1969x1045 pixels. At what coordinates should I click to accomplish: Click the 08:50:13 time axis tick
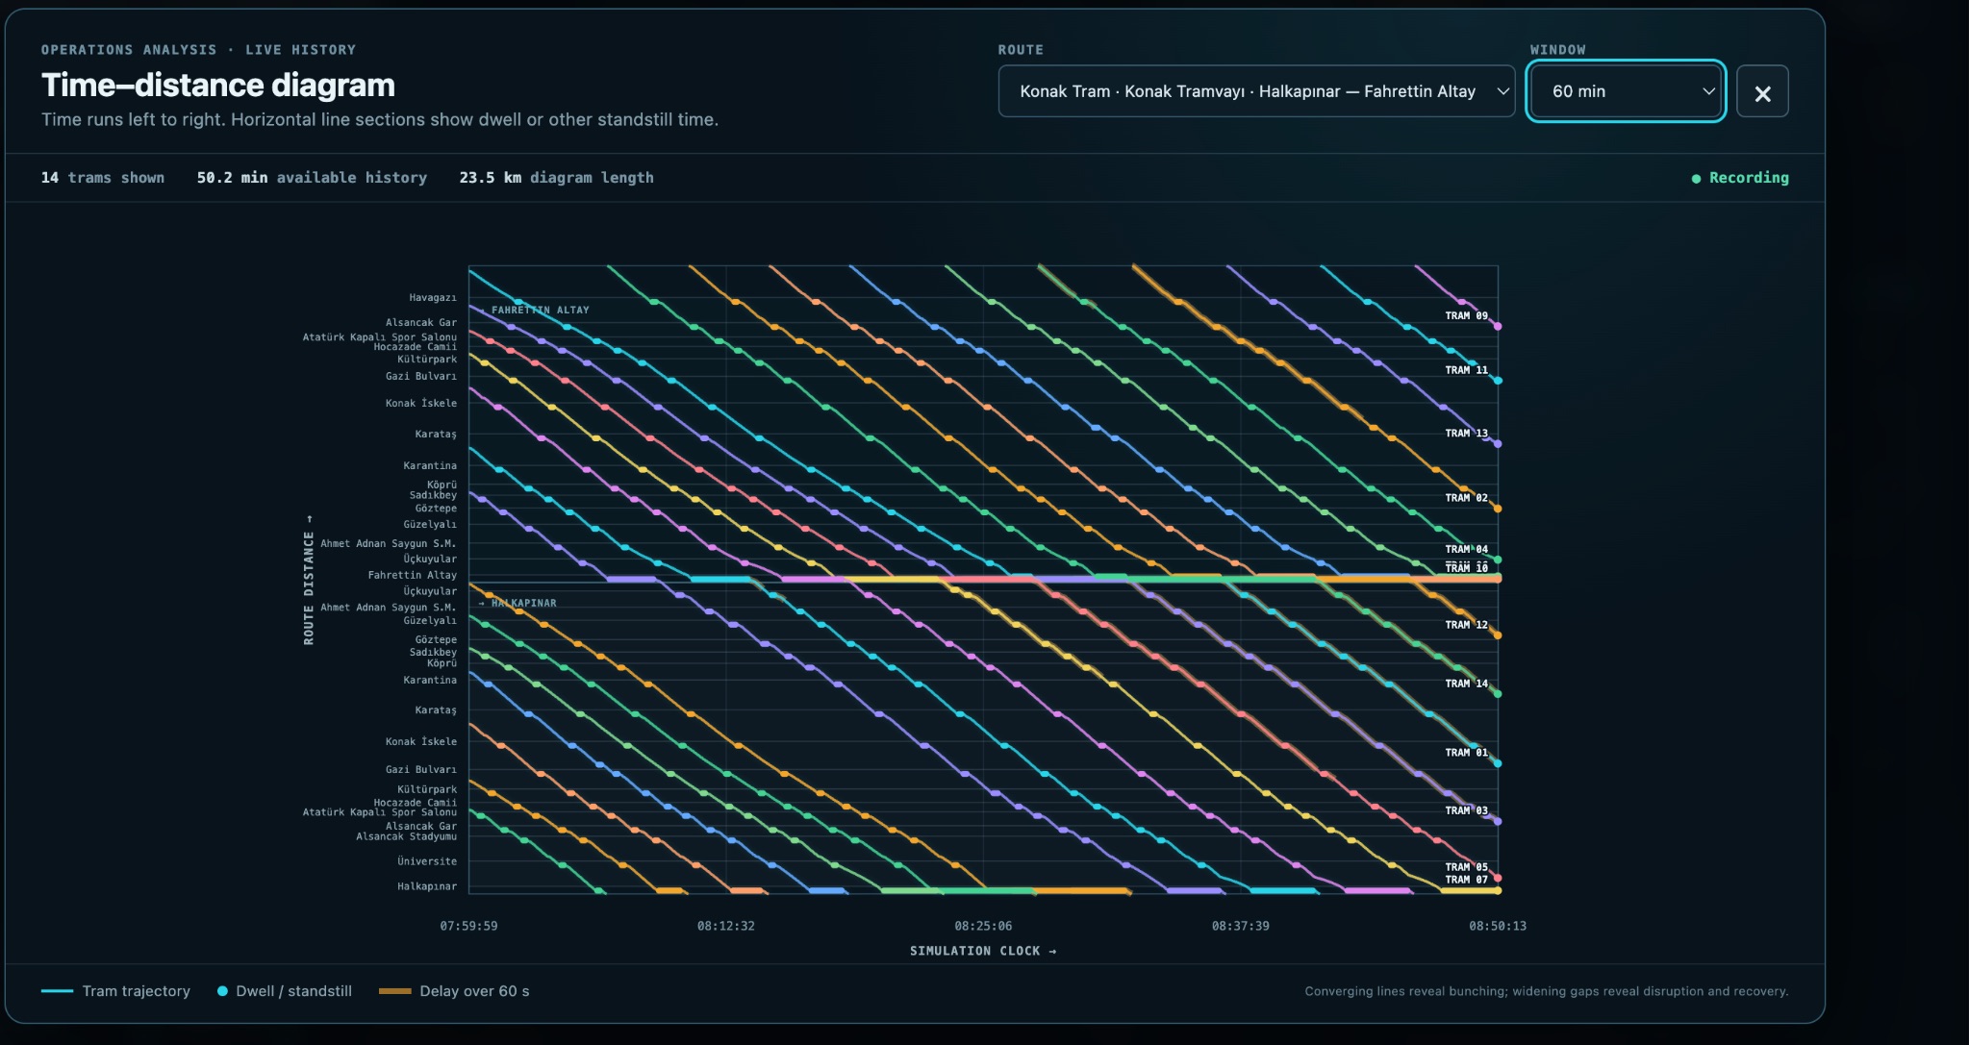[1497, 926]
